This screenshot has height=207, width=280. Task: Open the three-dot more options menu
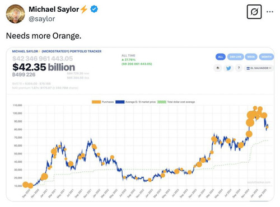point(270,12)
